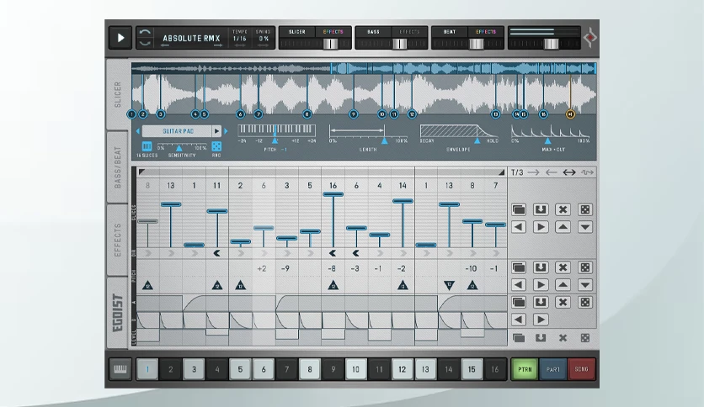Image resolution: width=704 pixels, height=407 pixels.
Task: Shift envelope sequence right
Action: tap(541, 320)
